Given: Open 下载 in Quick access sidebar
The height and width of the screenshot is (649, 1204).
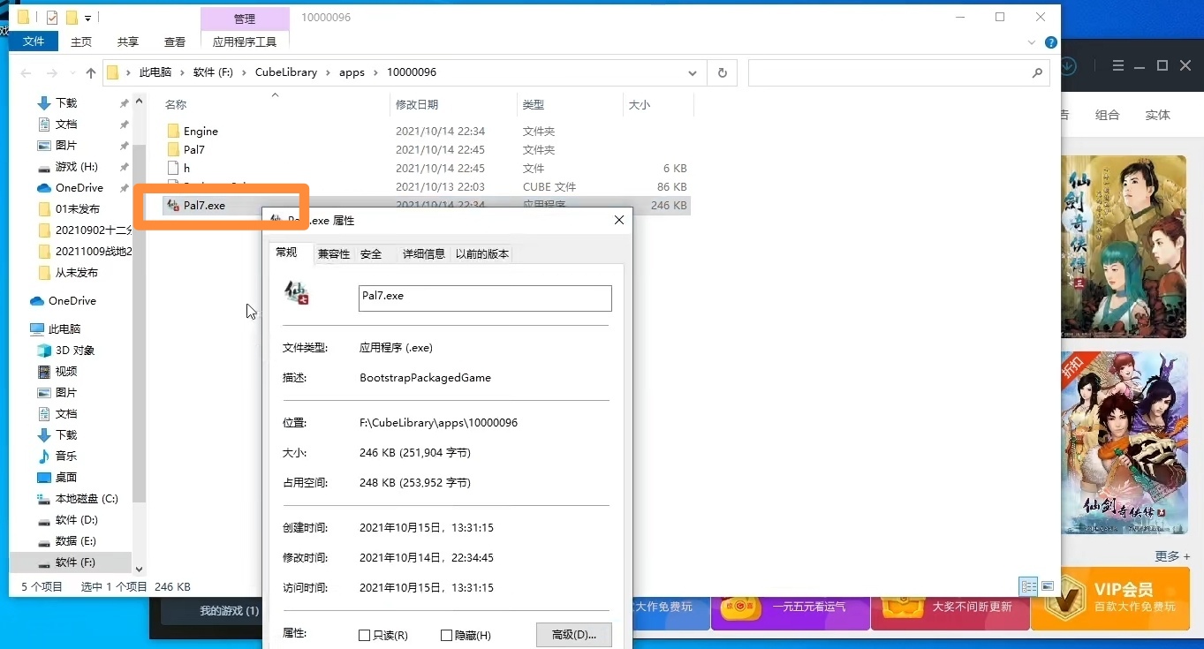Looking at the screenshot, I should [x=66, y=102].
